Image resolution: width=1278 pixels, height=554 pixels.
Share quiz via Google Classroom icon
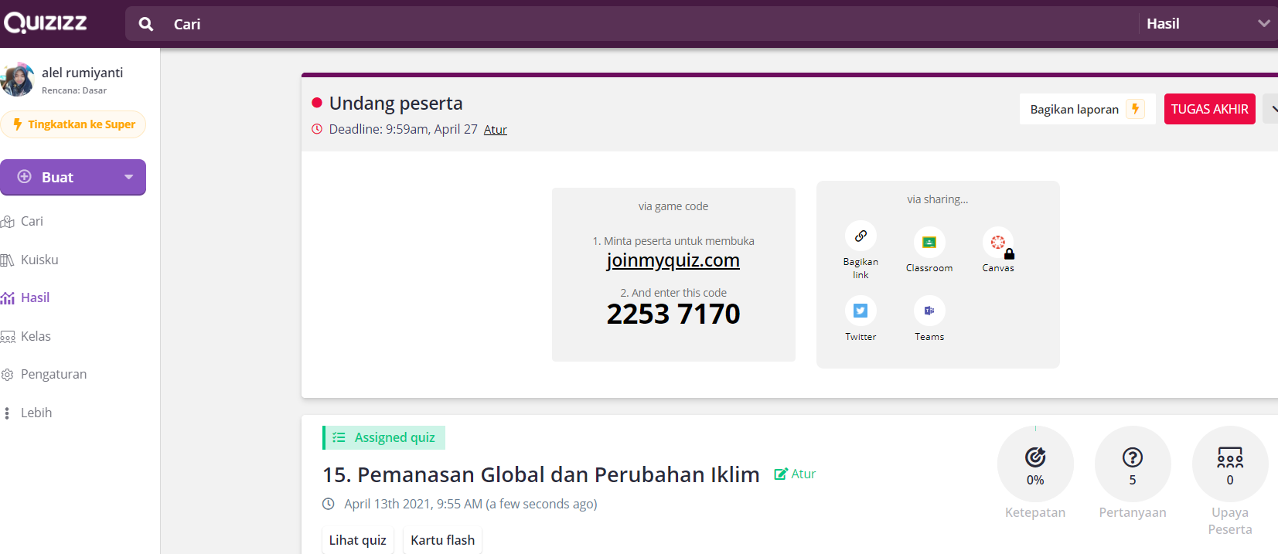[x=929, y=243]
